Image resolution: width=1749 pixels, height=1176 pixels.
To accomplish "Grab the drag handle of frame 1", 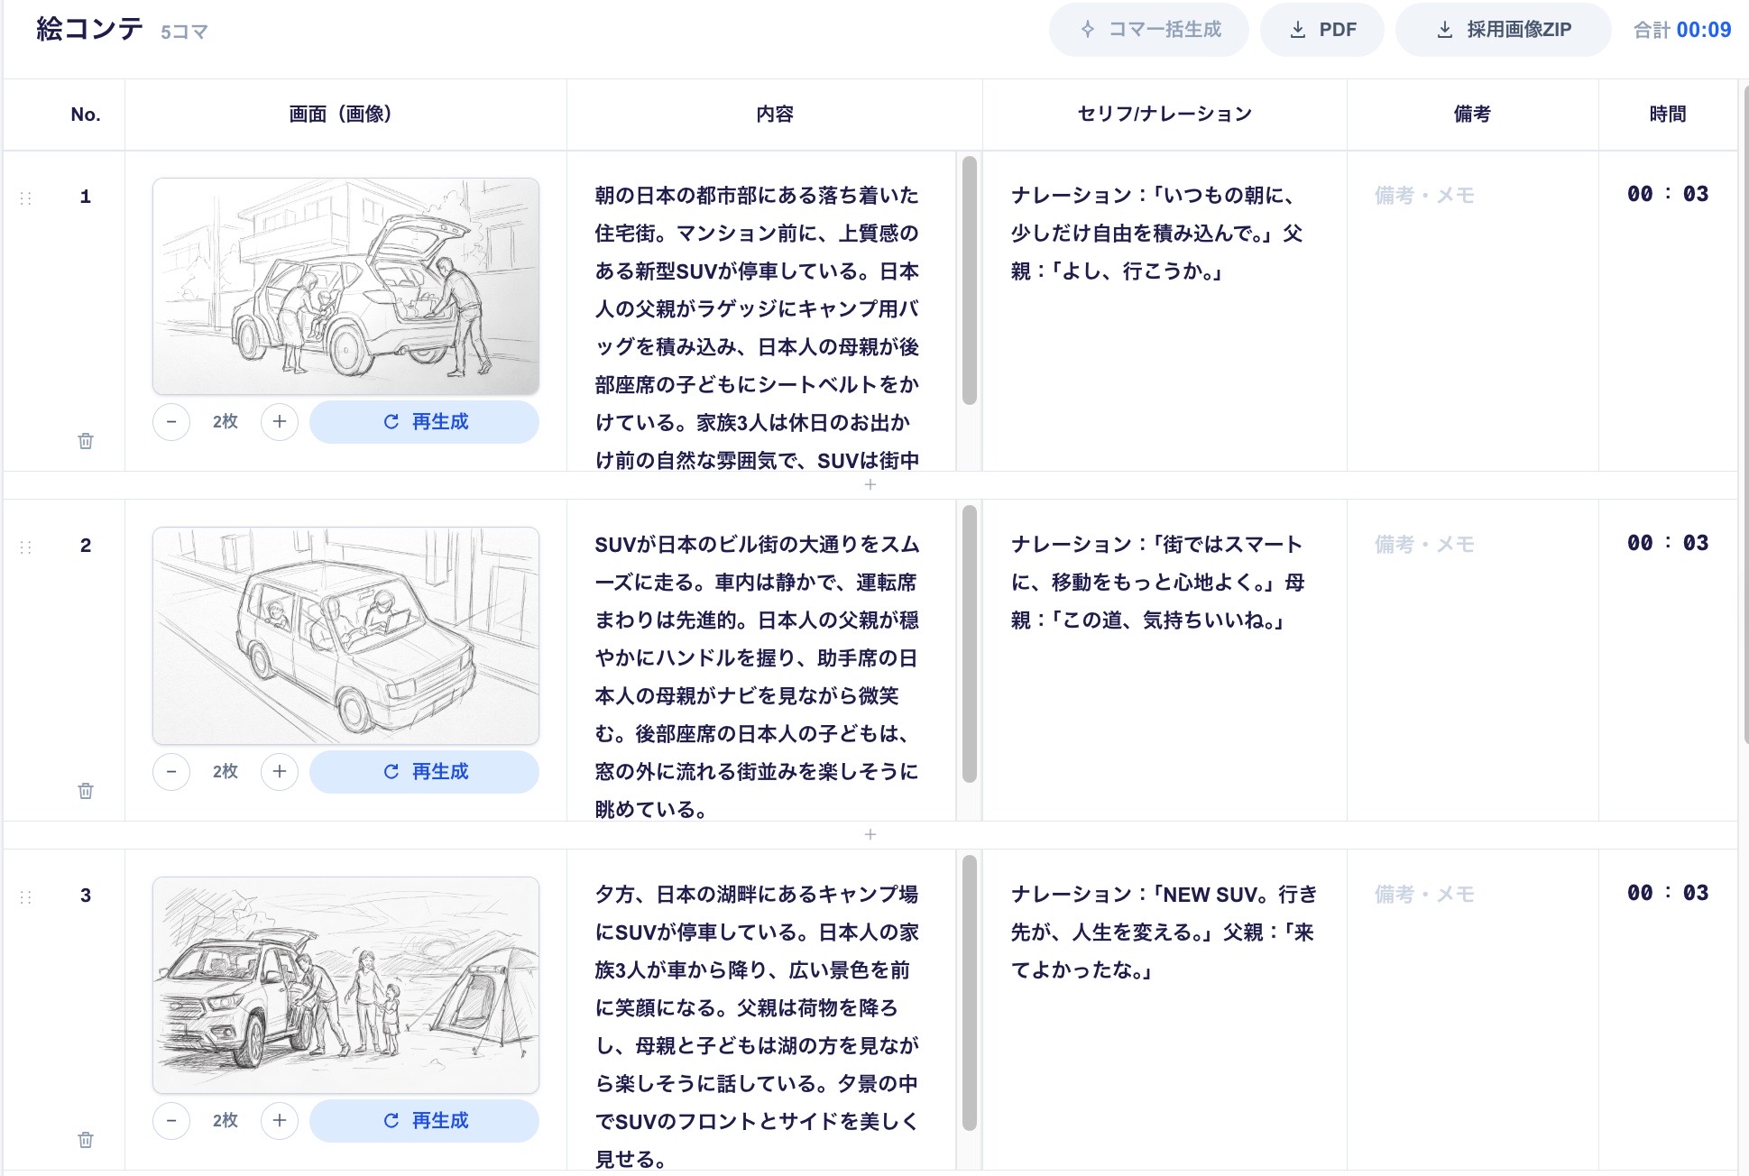I will [25, 198].
